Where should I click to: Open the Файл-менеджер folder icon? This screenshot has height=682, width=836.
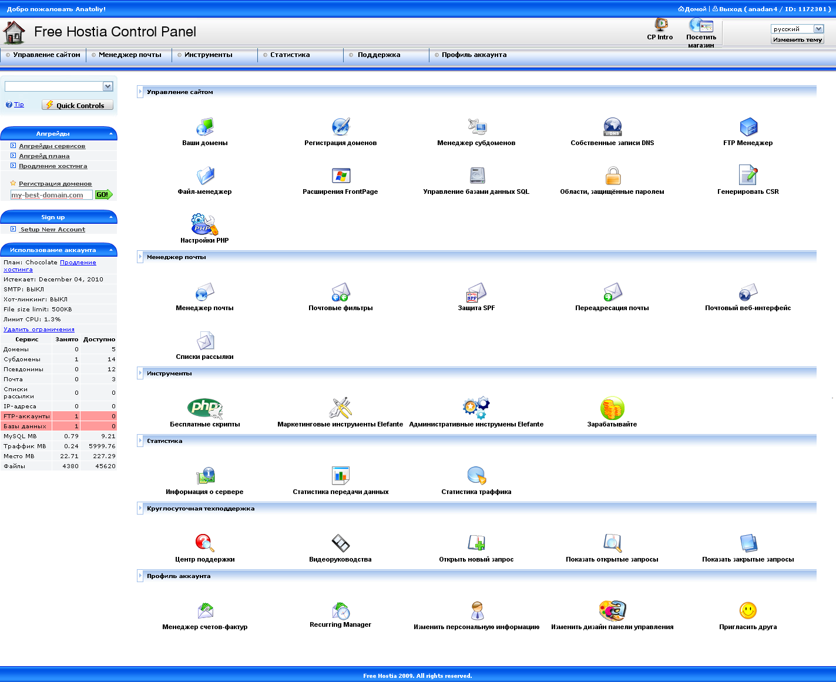click(x=204, y=175)
